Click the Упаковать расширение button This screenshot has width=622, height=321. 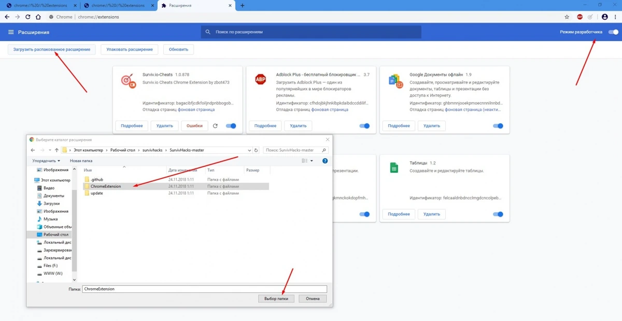coord(130,49)
